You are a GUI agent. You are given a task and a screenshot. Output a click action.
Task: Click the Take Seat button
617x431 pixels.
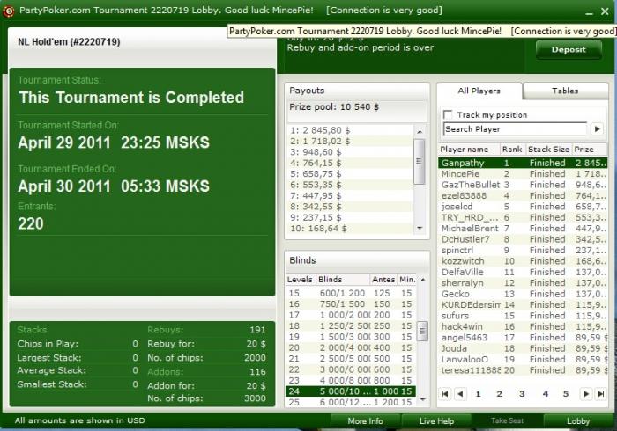[x=507, y=420]
